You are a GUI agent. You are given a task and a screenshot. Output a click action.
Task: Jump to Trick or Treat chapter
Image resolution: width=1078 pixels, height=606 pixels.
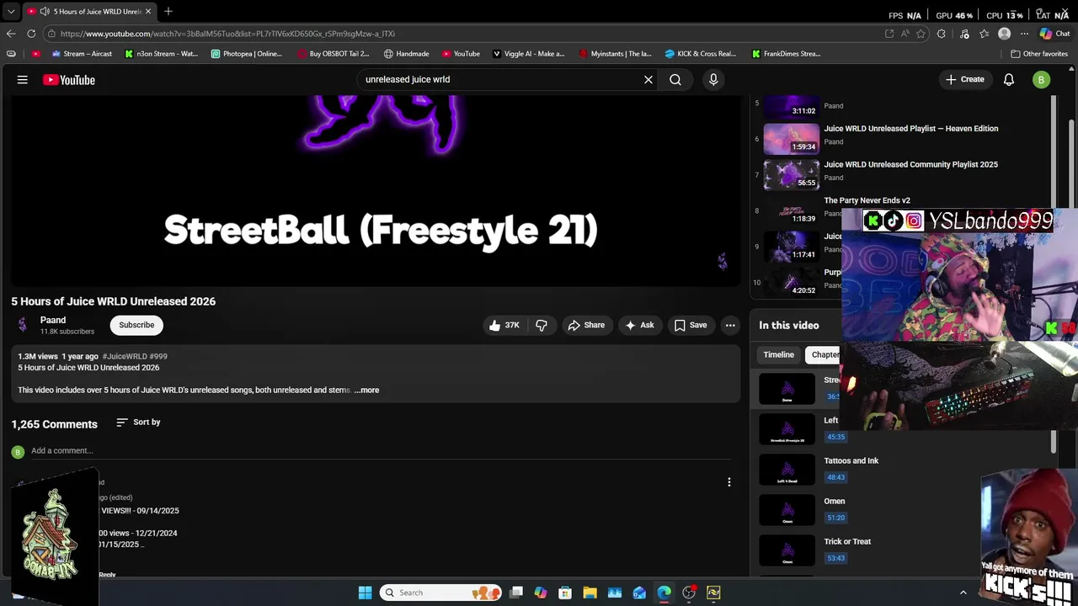847,542
